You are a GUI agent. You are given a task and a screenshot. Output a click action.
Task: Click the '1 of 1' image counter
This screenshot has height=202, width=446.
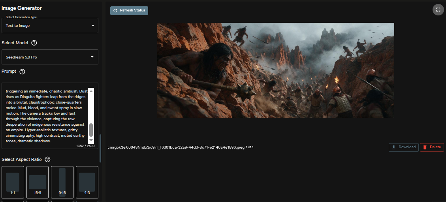click(249, 147)
